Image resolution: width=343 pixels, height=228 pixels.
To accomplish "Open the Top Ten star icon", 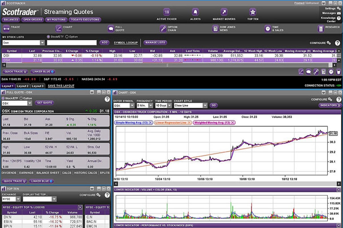I will point(253,12).
